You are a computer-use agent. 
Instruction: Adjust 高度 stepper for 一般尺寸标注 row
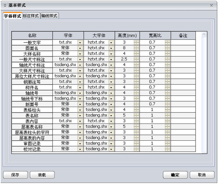[x=136, y=59]
